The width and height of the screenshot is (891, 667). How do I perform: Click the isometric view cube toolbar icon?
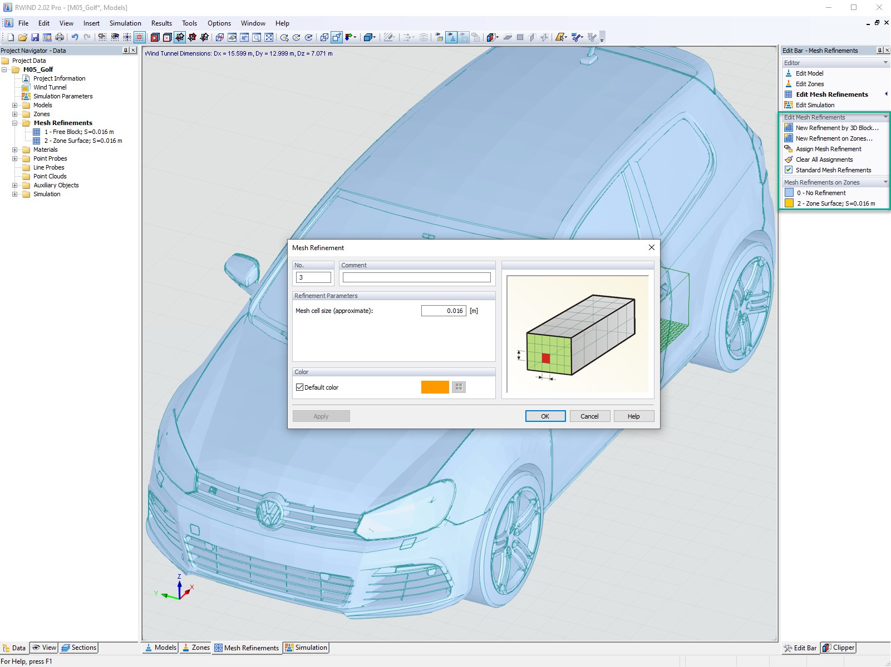click(368, 37)
